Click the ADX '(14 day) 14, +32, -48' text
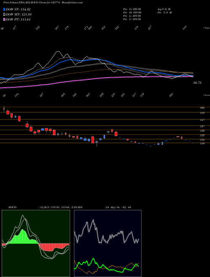The image size is (210, 277). pyautogui.click(x=118, y=207)
